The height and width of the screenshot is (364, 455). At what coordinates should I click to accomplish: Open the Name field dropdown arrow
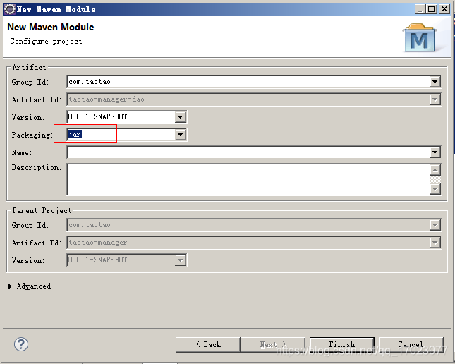(x=435, y=152)
